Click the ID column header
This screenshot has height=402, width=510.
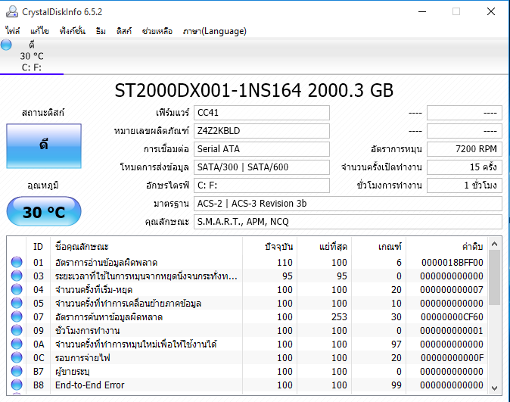[x=38, y=247]
